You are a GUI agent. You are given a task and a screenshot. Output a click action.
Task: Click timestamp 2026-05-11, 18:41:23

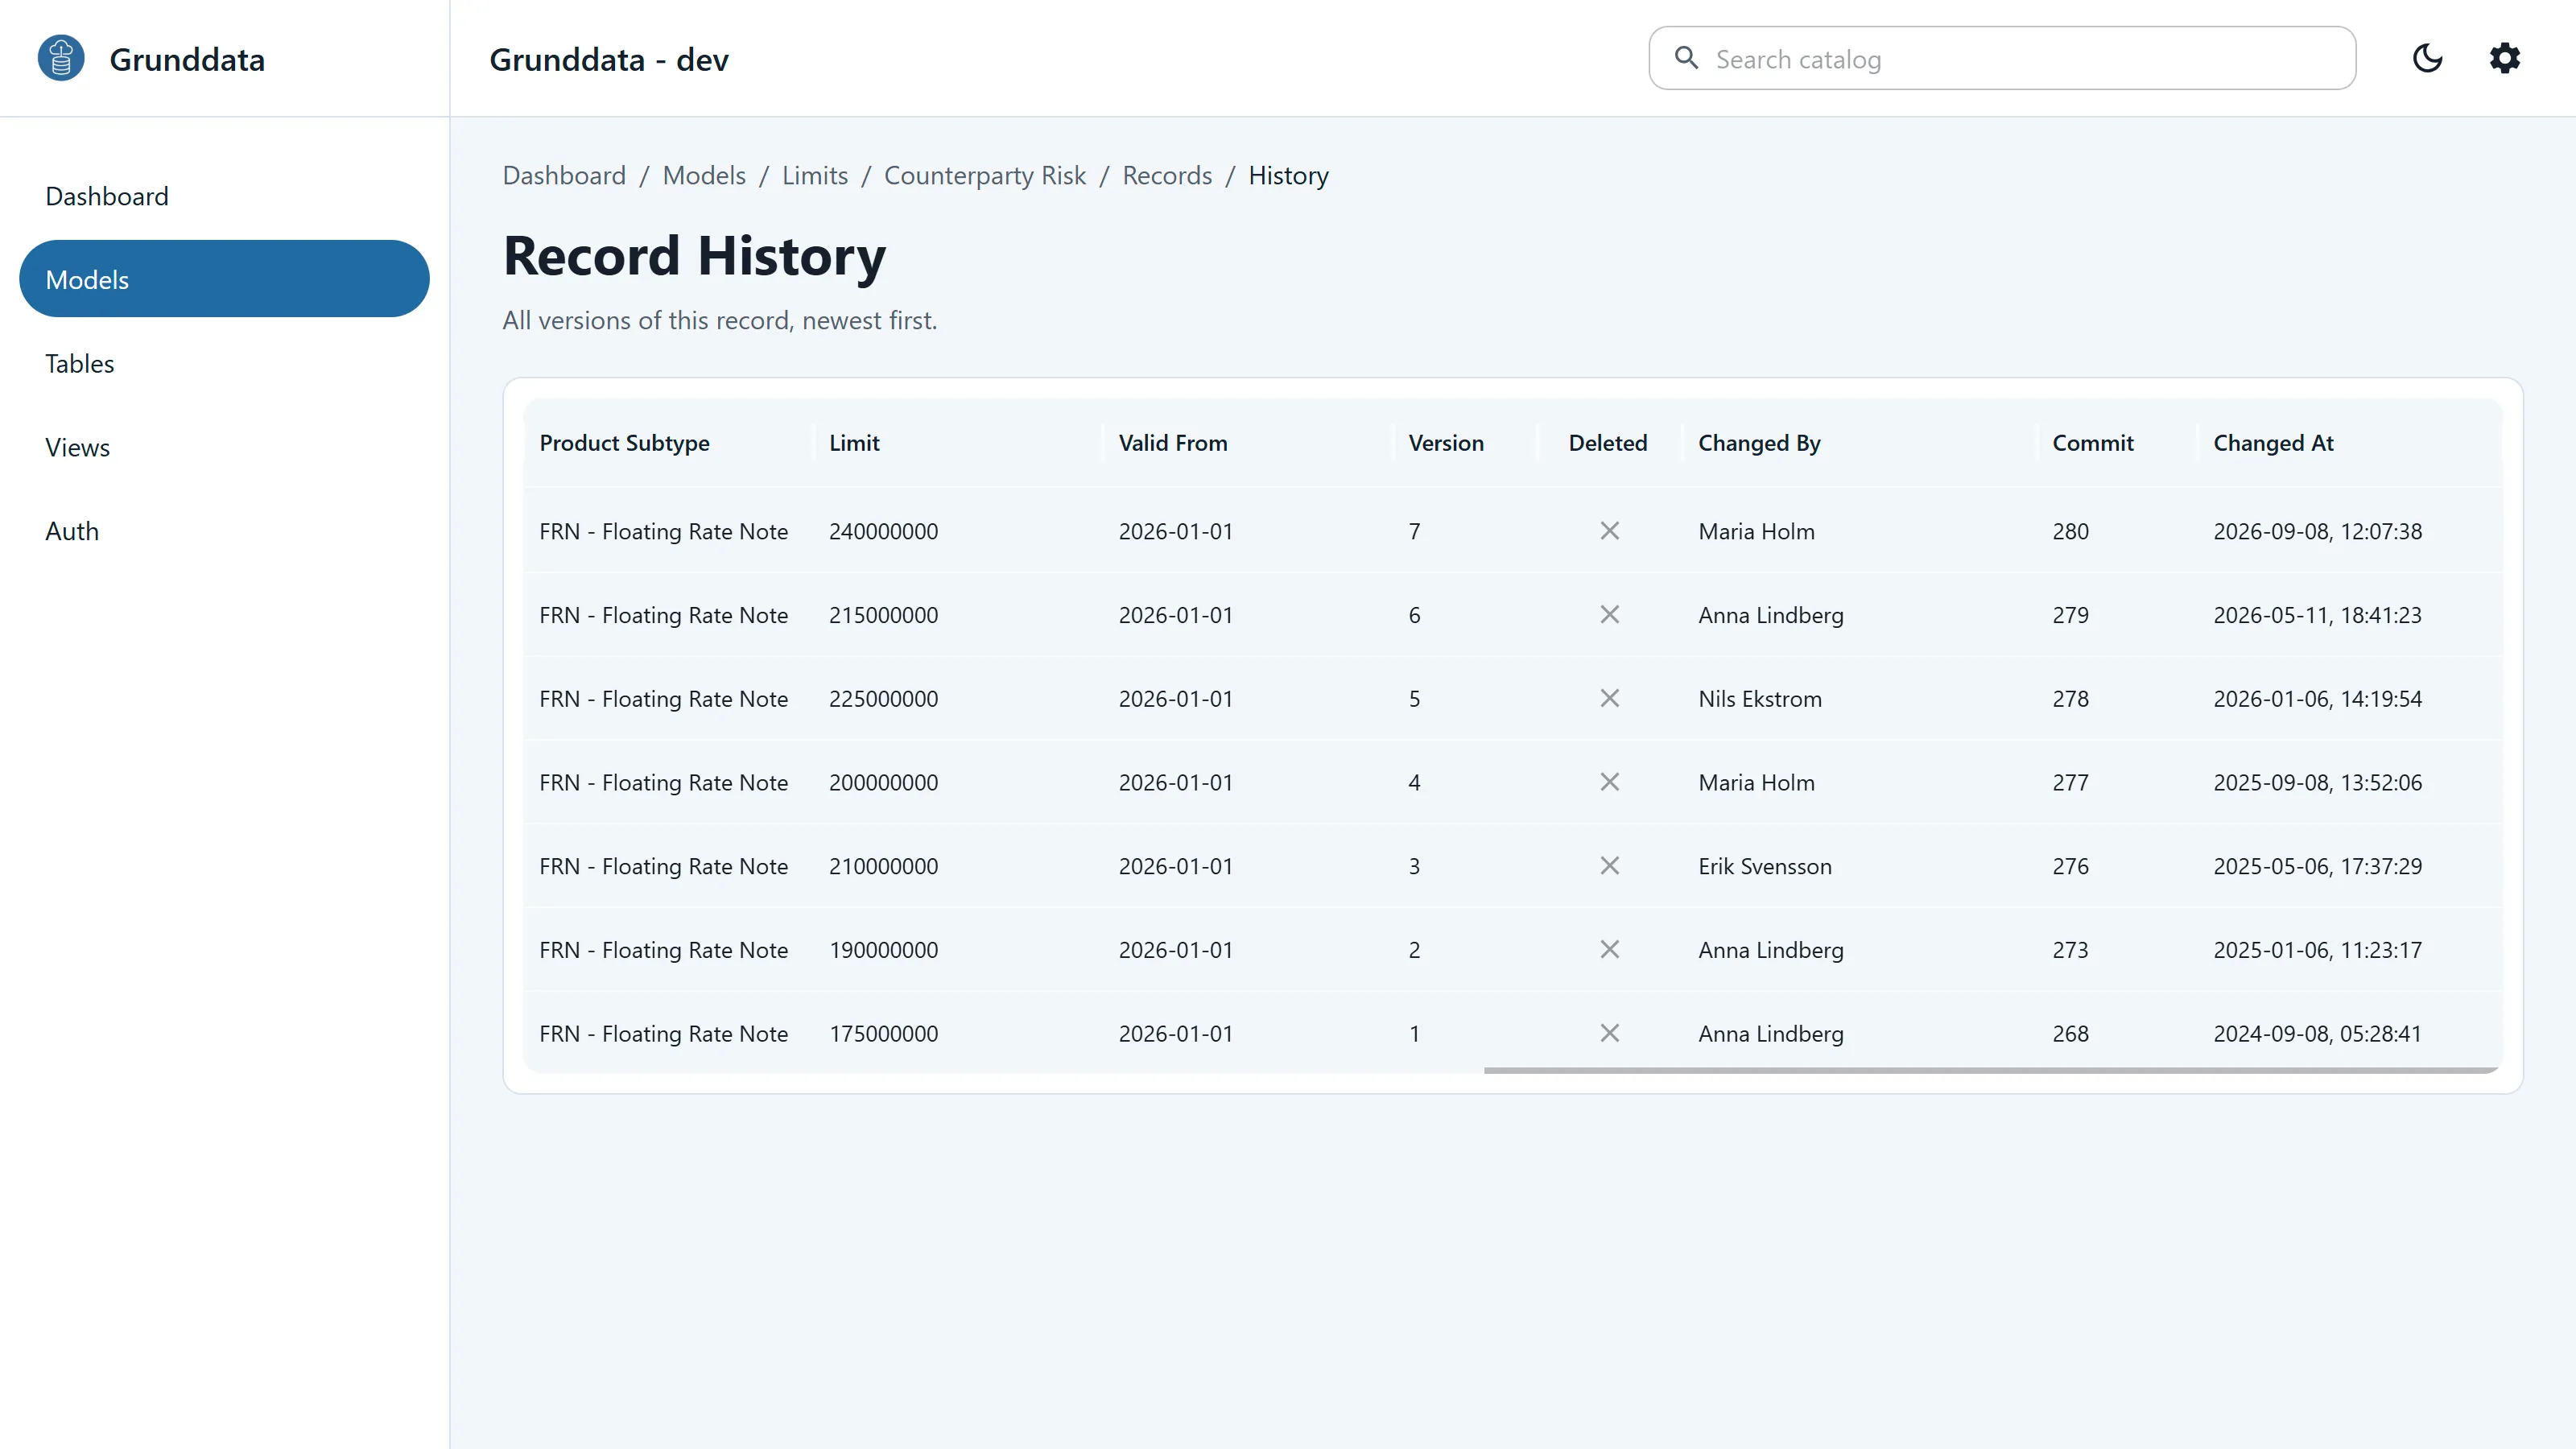point(2317,615)
